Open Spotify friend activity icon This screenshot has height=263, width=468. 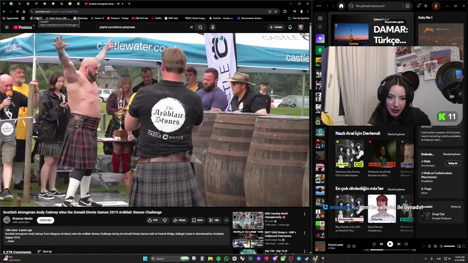[426, 6]
